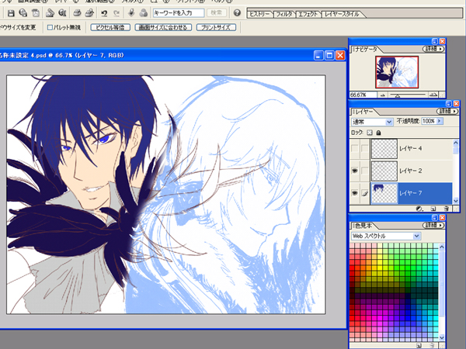Click the 画面サイズに合わせる button
Viewport: 466px width, 349px height.
click(163, 28)
